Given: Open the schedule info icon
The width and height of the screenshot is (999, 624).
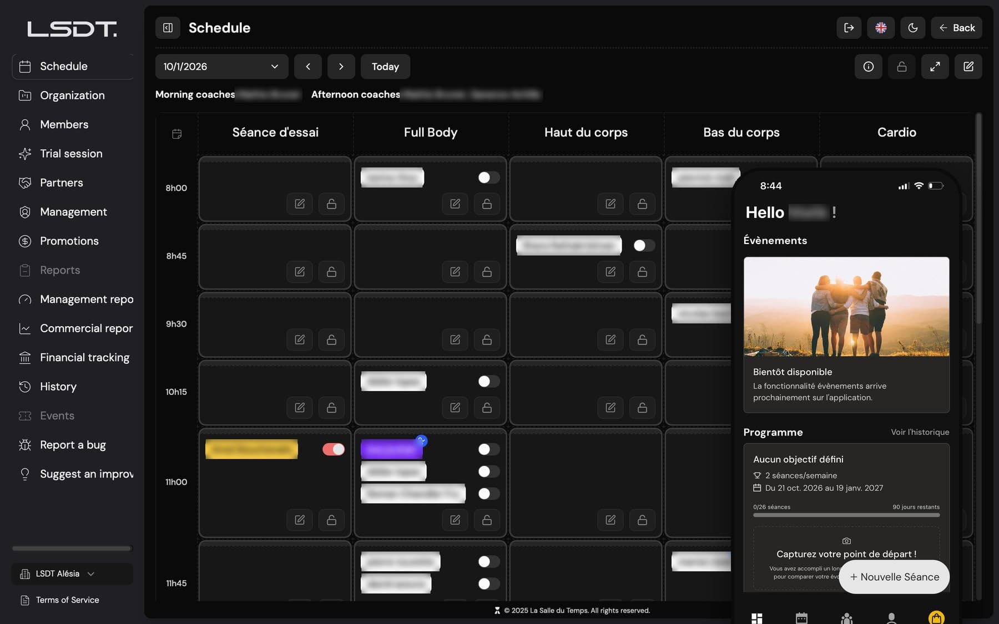Looking at the screenshot, I should 869,67.
